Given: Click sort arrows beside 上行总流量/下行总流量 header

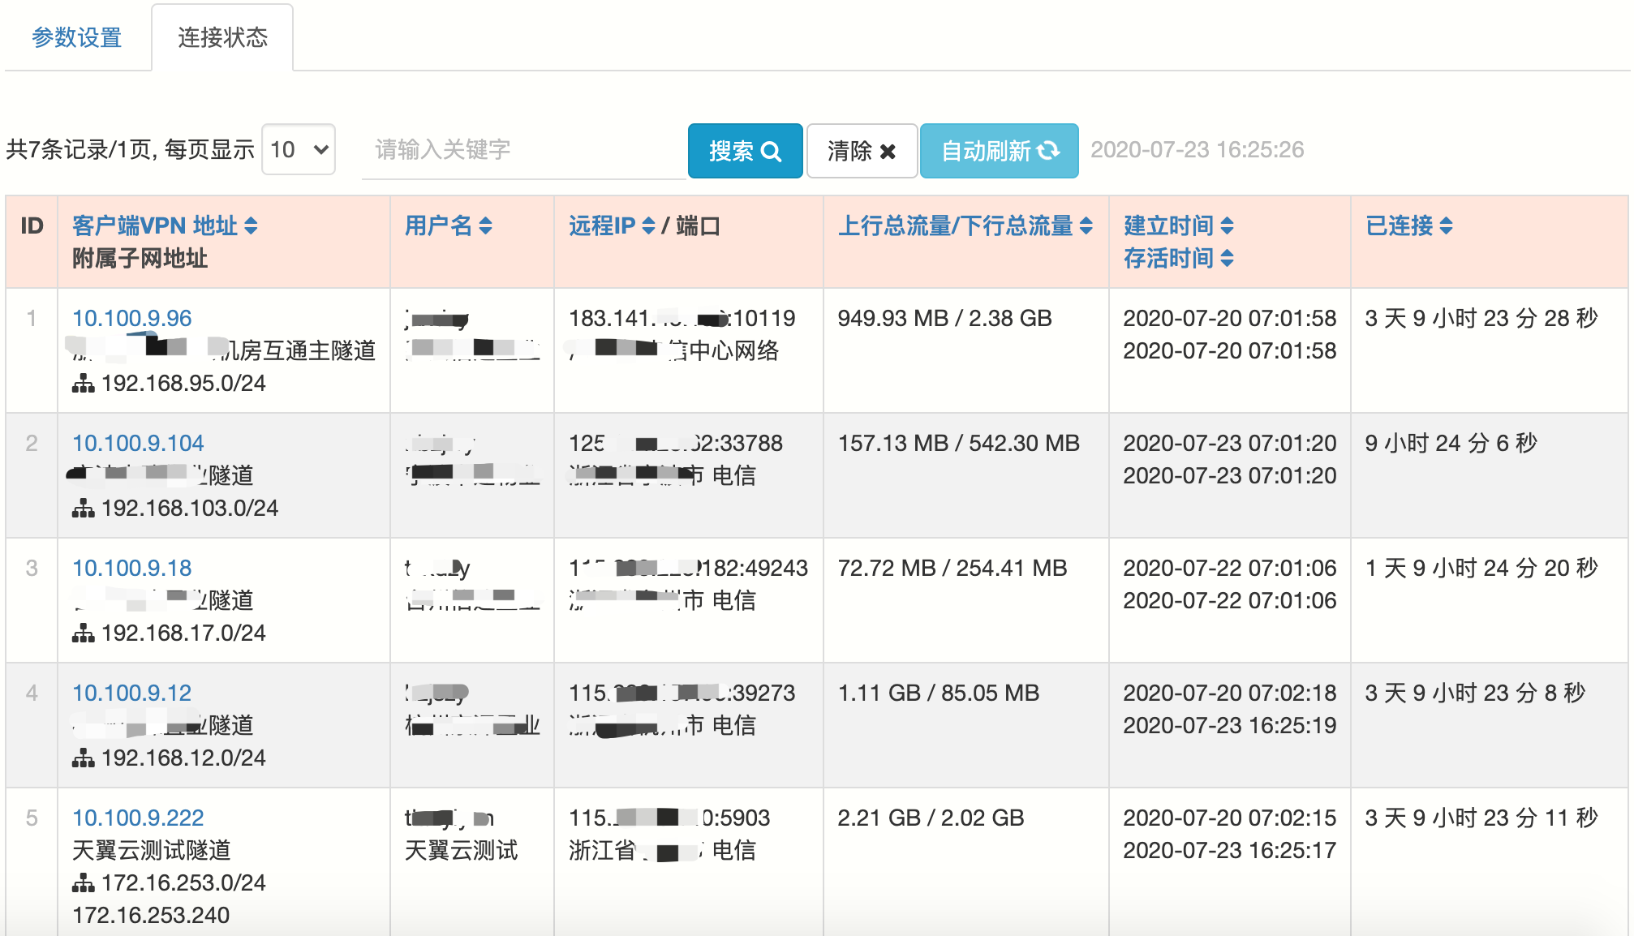Looking at the screenshot, I should (x=1086, y=226).
